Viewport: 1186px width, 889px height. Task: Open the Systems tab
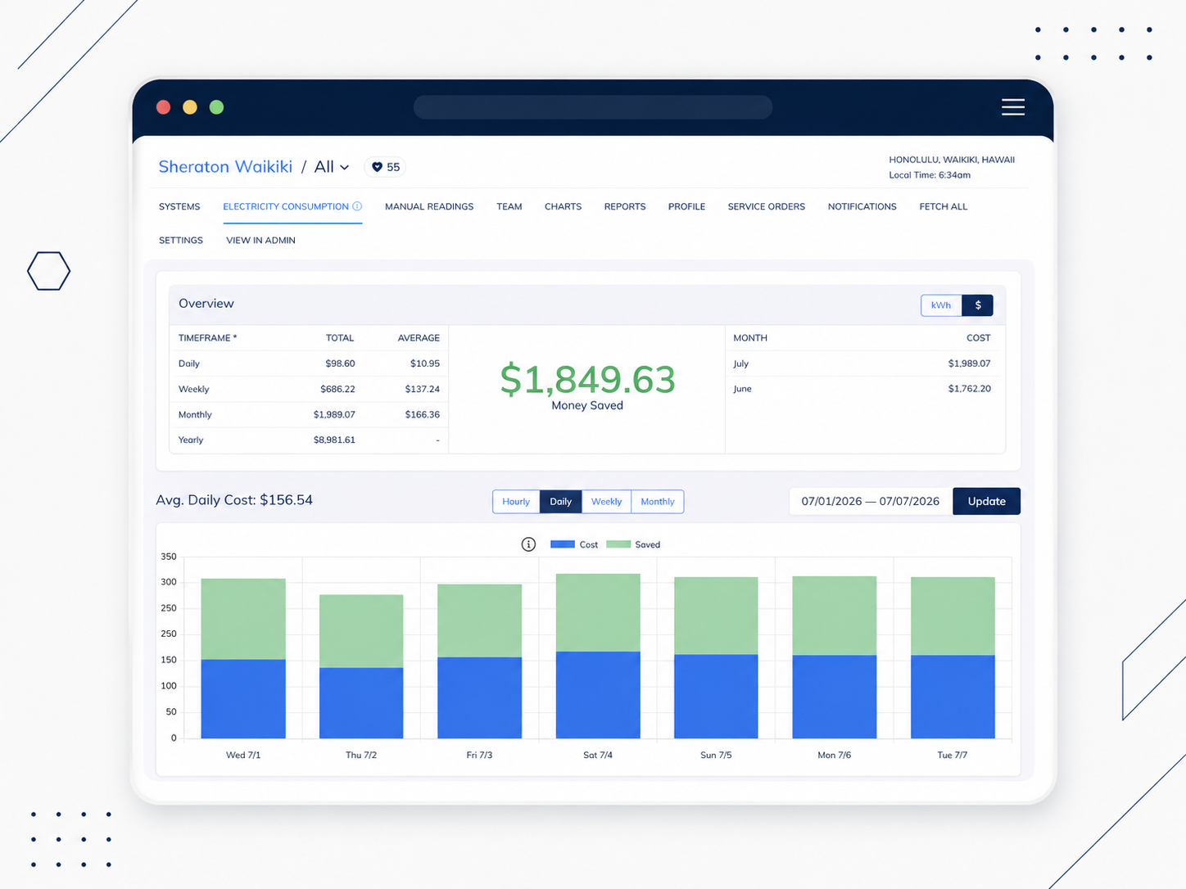point(179,207)
